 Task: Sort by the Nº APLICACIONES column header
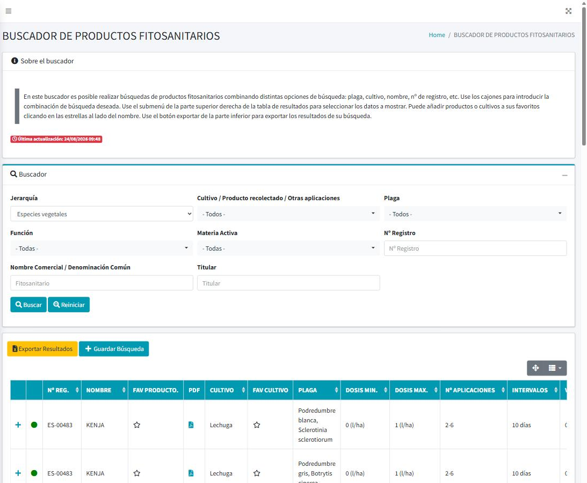(x=474, y=390)
